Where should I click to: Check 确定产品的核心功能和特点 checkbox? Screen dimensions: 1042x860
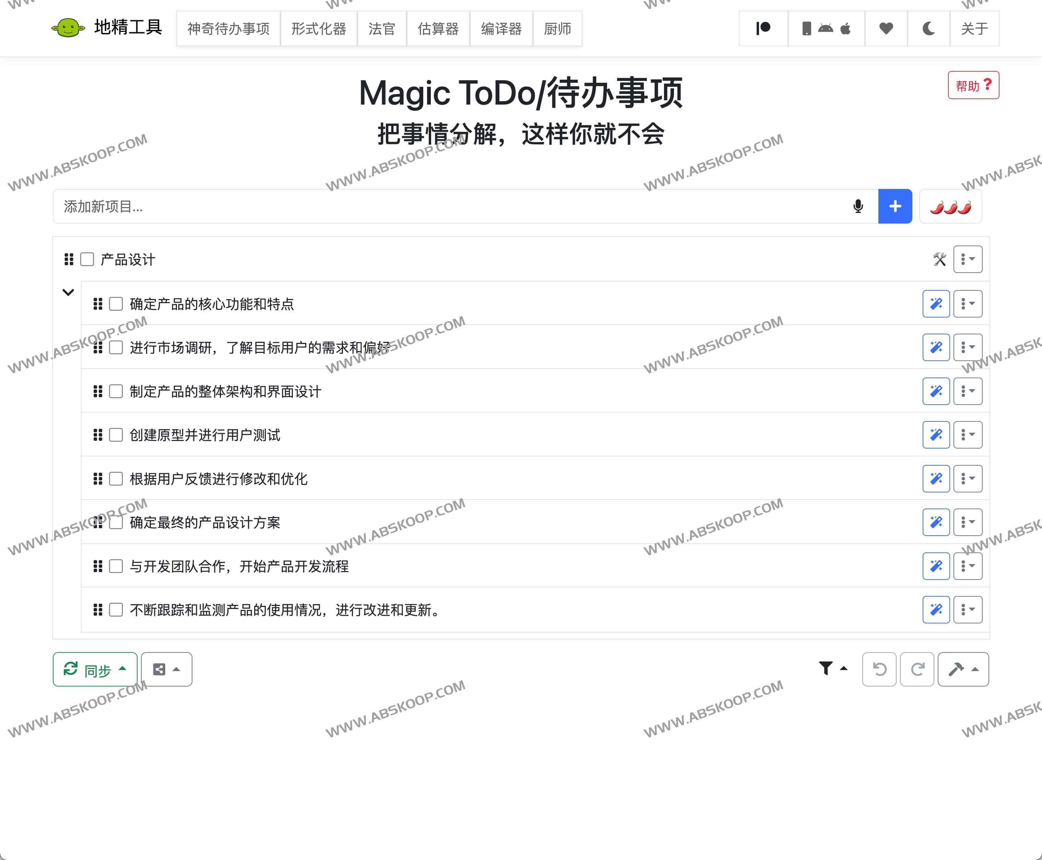[x=116, y=304]
